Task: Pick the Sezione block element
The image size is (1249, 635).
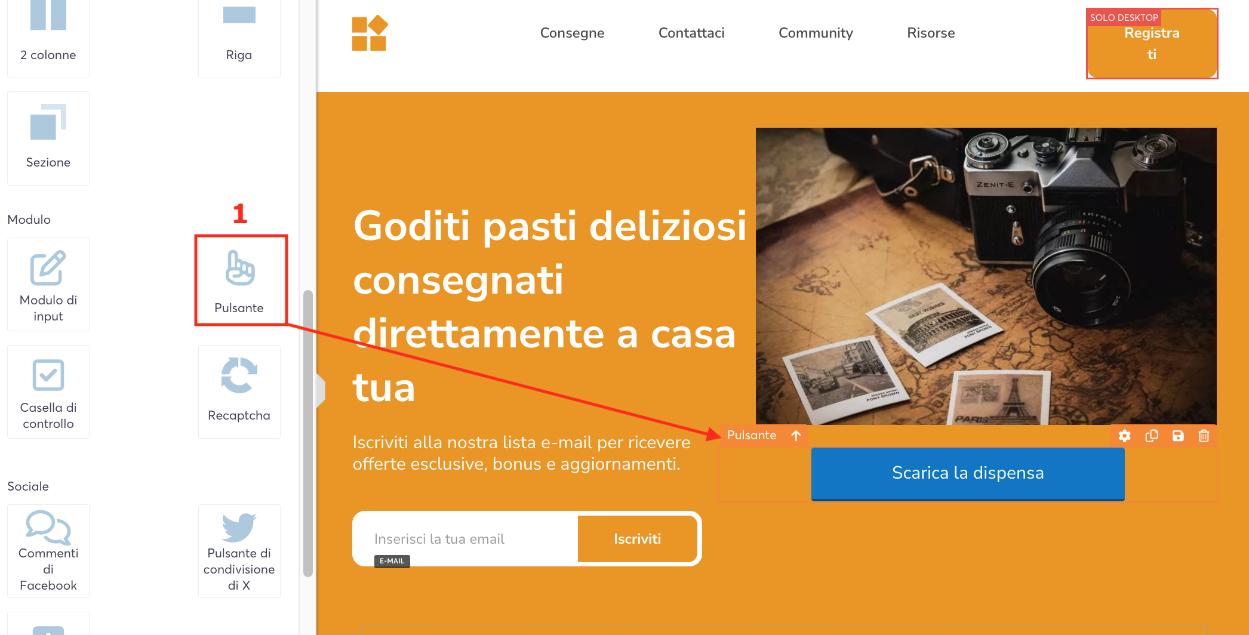Action: (x=48, y=138)
